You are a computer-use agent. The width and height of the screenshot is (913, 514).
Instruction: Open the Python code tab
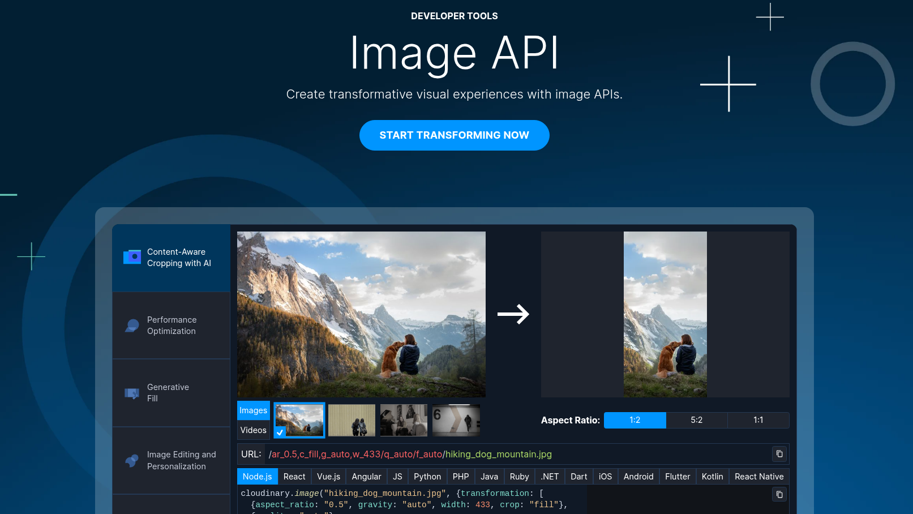(x=427, y=477)
